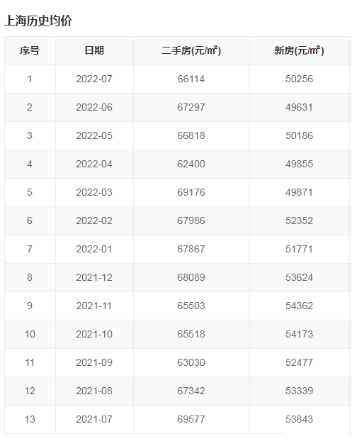
Task: Click the 2021-10 date cell
Action: (x=94, y=334)
